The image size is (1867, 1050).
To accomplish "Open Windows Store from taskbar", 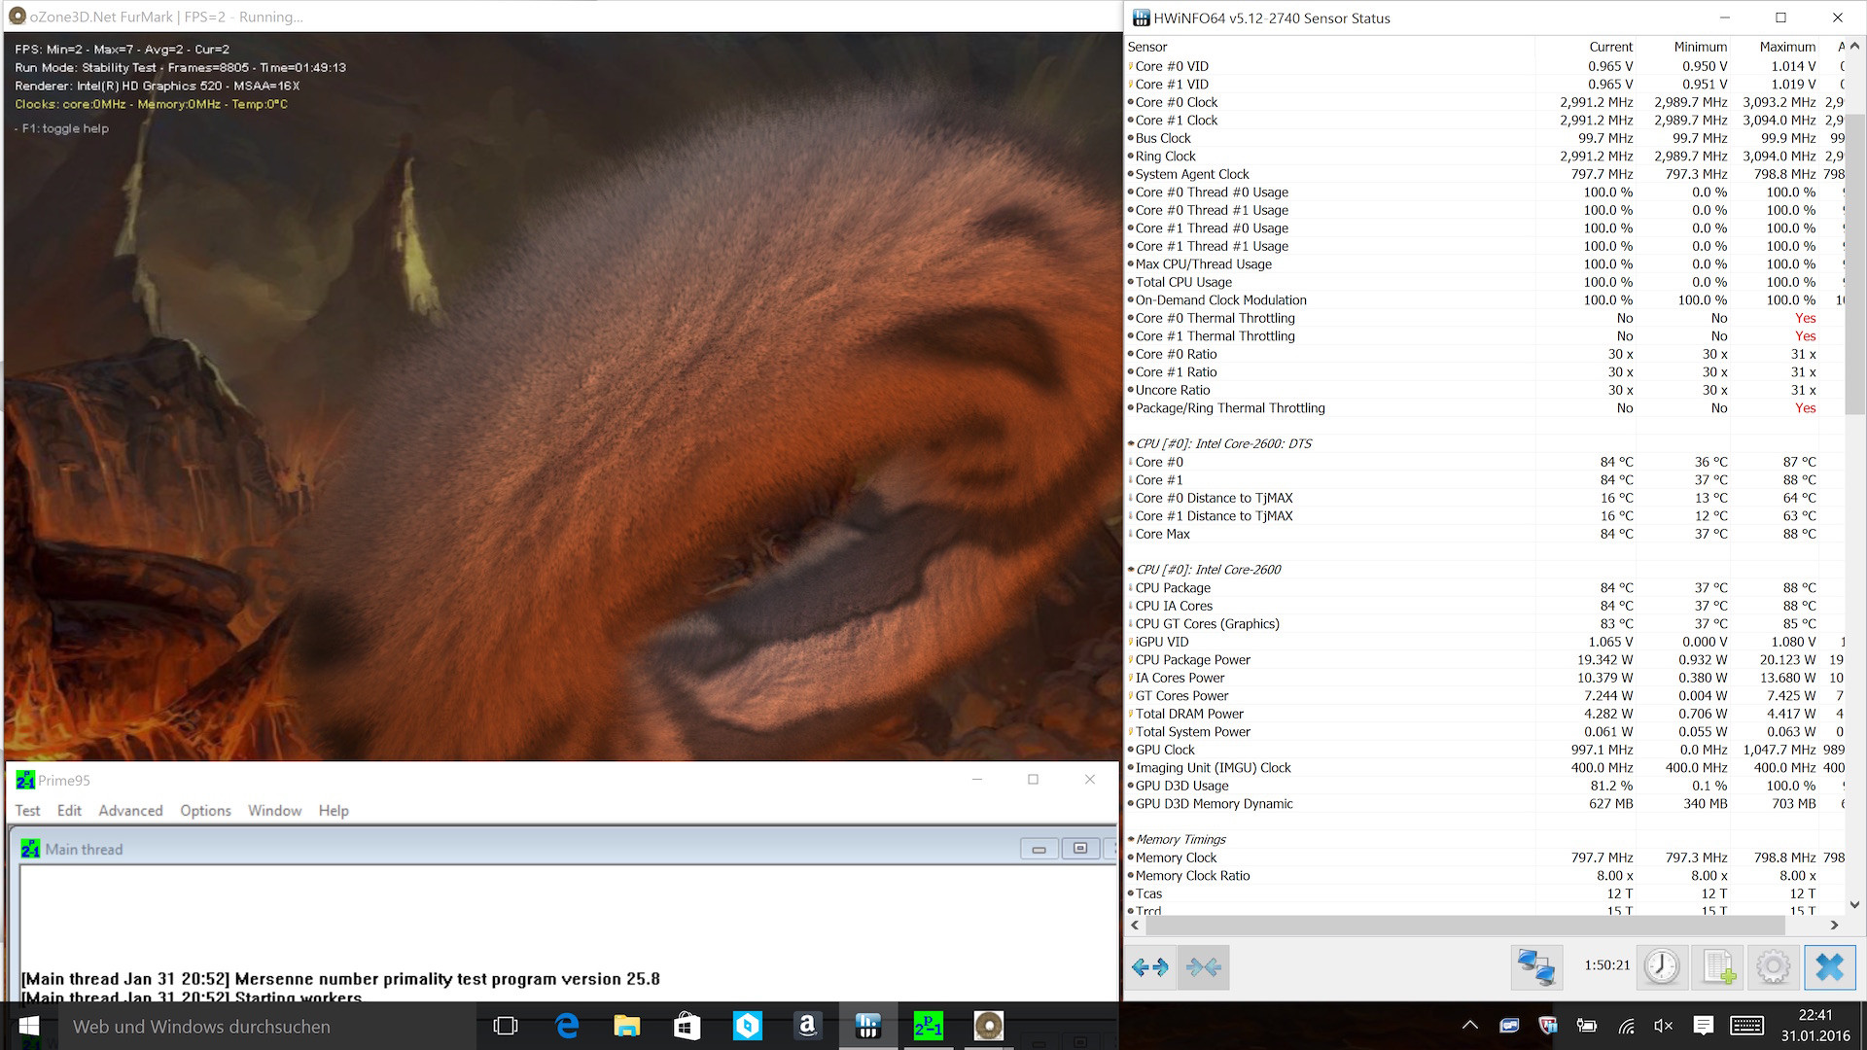I will 687,1026.
